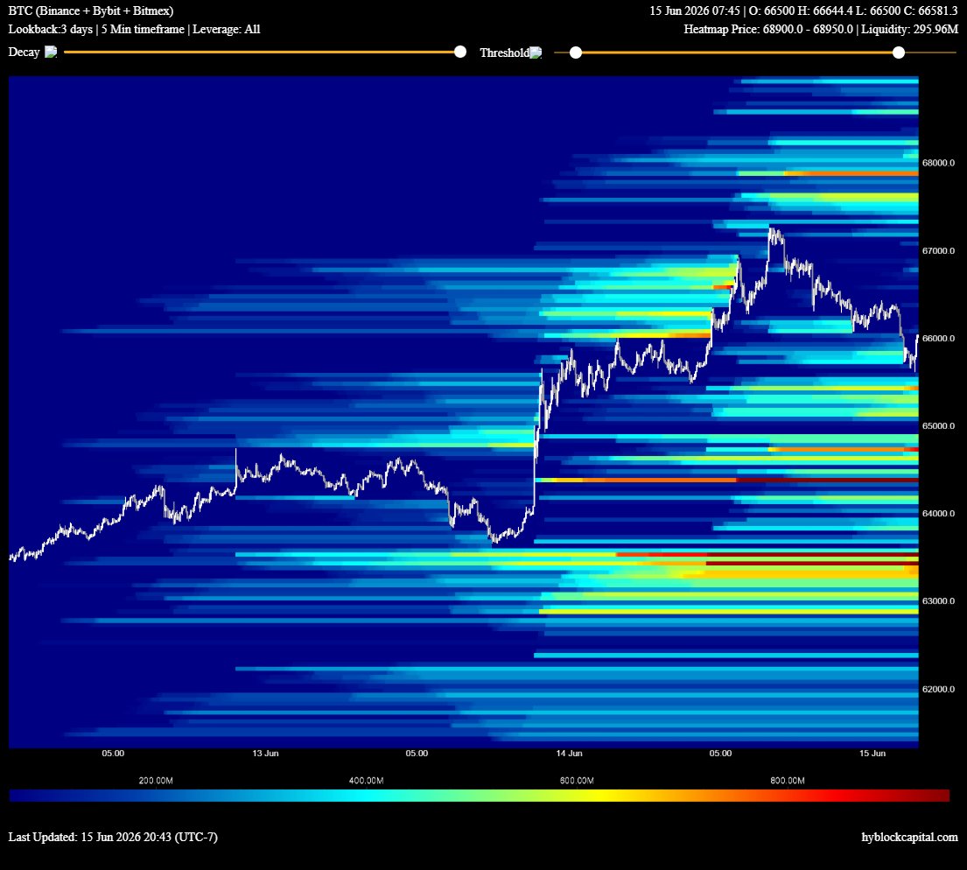Click the 63000.0 price axis label
Viewport: 967px width, 870px height.
(x=938, y=601)
